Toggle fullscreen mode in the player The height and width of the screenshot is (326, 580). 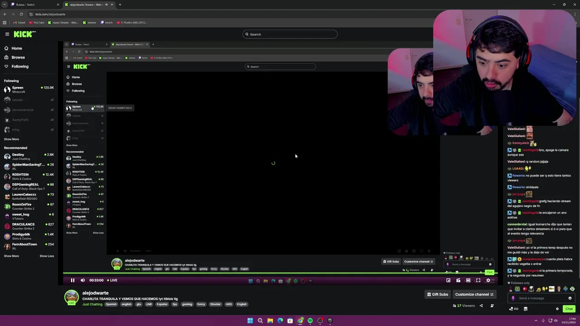[478, 280]
